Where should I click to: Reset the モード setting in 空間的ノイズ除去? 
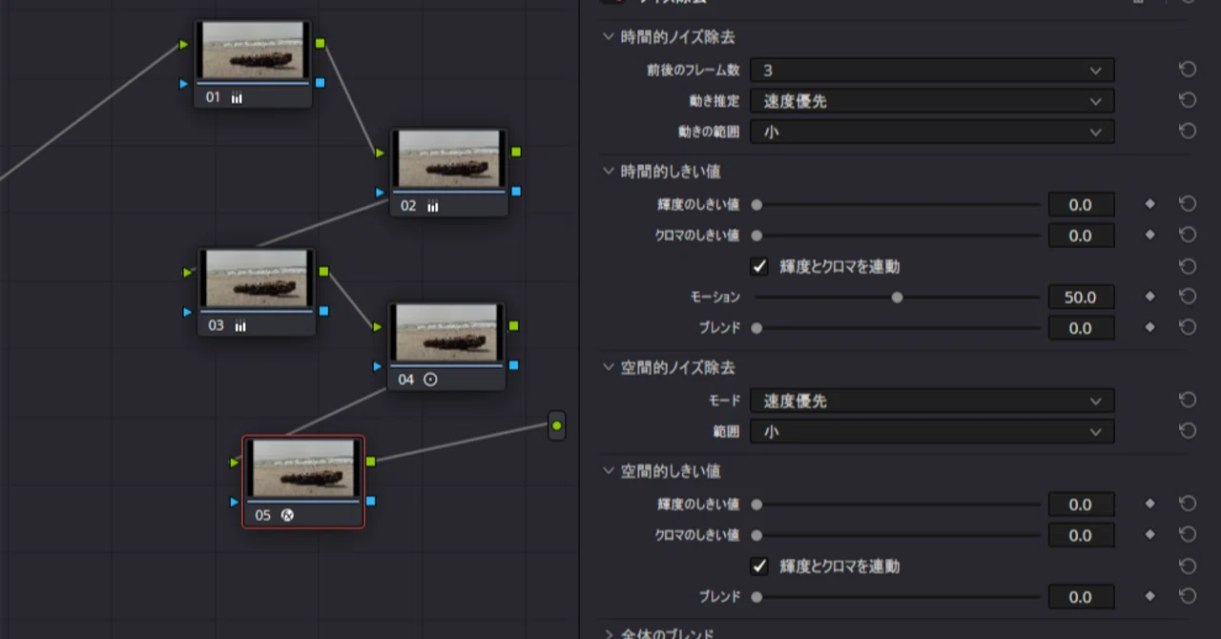point(1188,401)
